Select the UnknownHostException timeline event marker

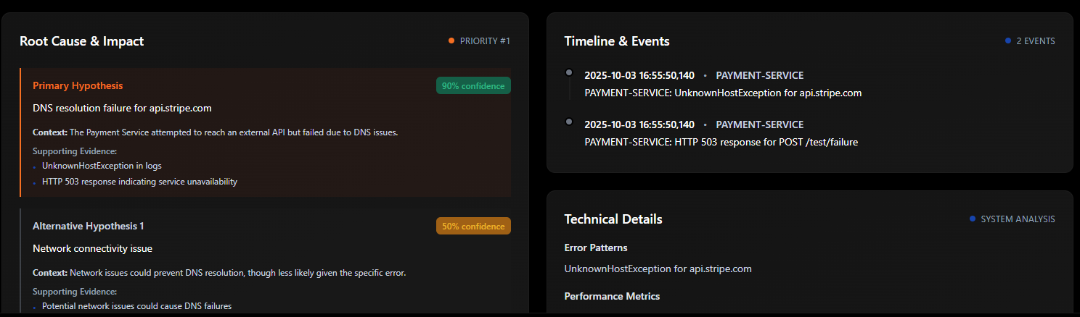pyautogui.click(x=569, y=72)
